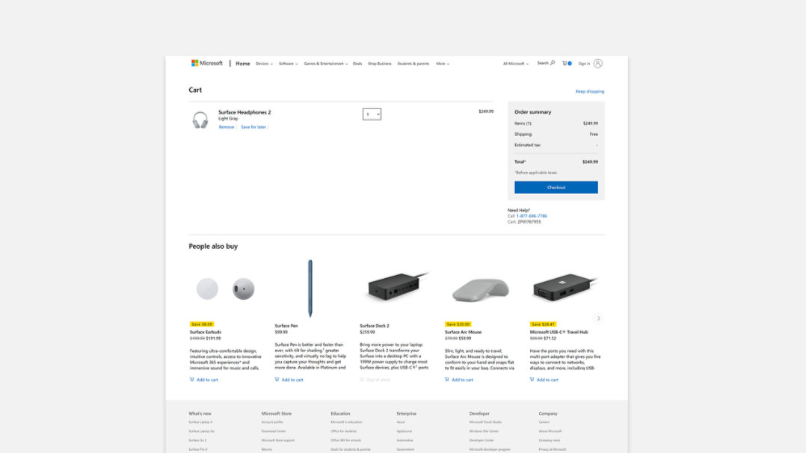Add Microsoft USB-C Travel Hub to cart
This screenshot has height=453, width=806.
[544, 380]
